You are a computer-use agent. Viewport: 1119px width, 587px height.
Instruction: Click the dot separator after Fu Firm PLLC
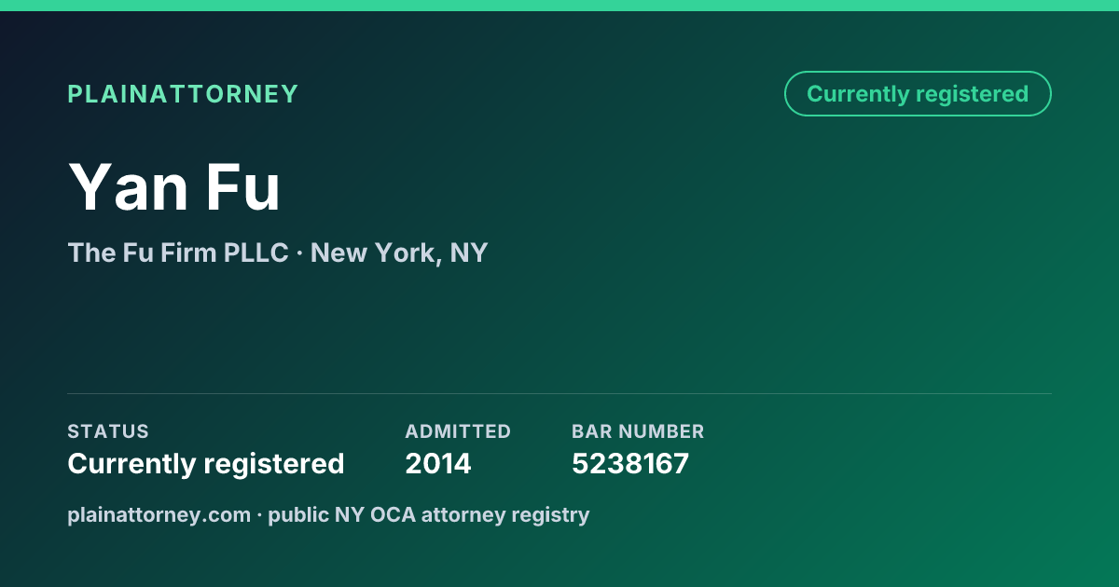[x=299, y=253]
